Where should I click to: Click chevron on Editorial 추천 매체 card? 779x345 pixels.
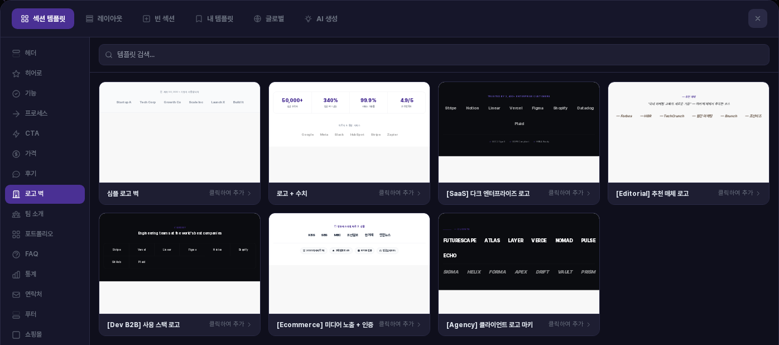click(758, 194)
